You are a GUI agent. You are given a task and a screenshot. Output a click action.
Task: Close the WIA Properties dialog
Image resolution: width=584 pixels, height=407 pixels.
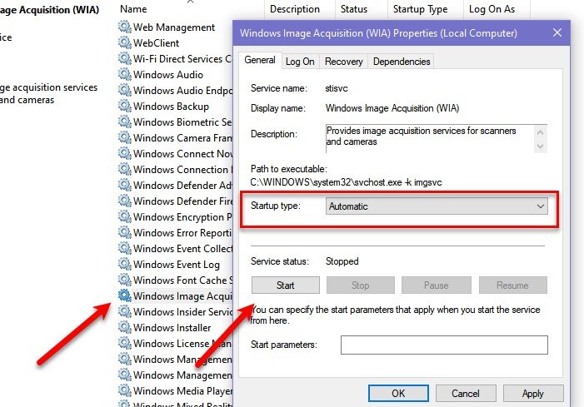(555, 34)
